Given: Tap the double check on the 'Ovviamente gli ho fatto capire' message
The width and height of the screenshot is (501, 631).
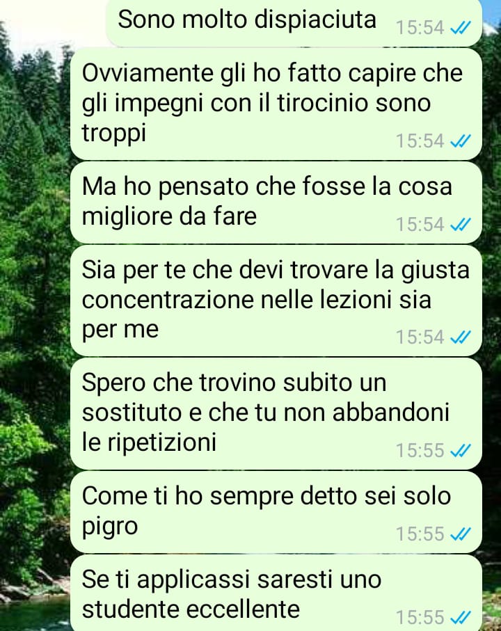Looking at the screenshot, I should point(461,141).
